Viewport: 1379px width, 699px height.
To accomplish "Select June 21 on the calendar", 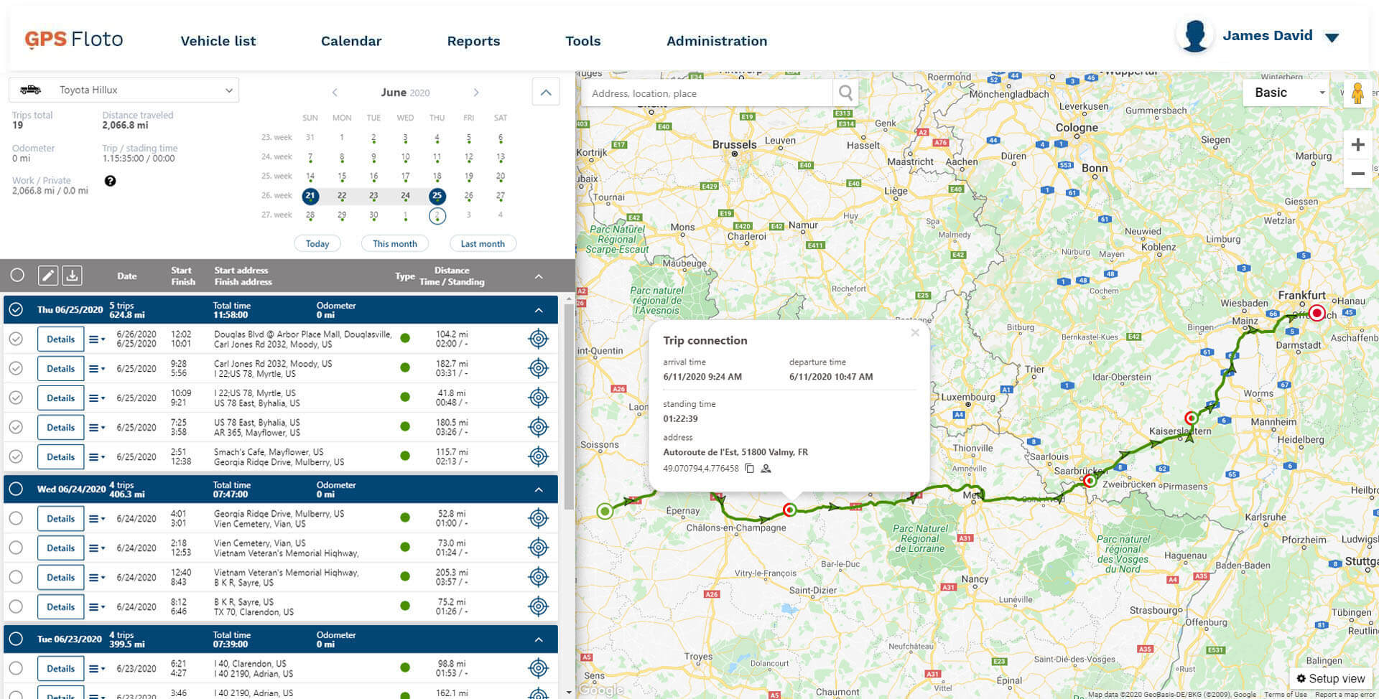I will coord(310,195).
